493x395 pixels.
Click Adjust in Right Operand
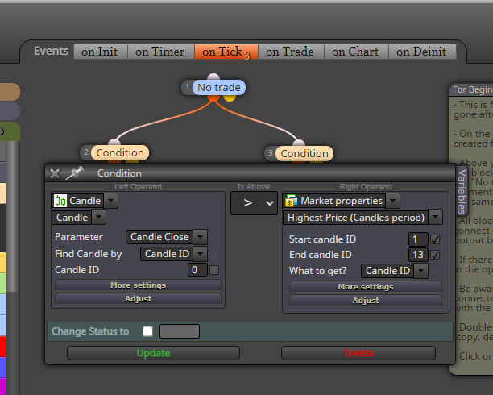(x=366, y=300)
